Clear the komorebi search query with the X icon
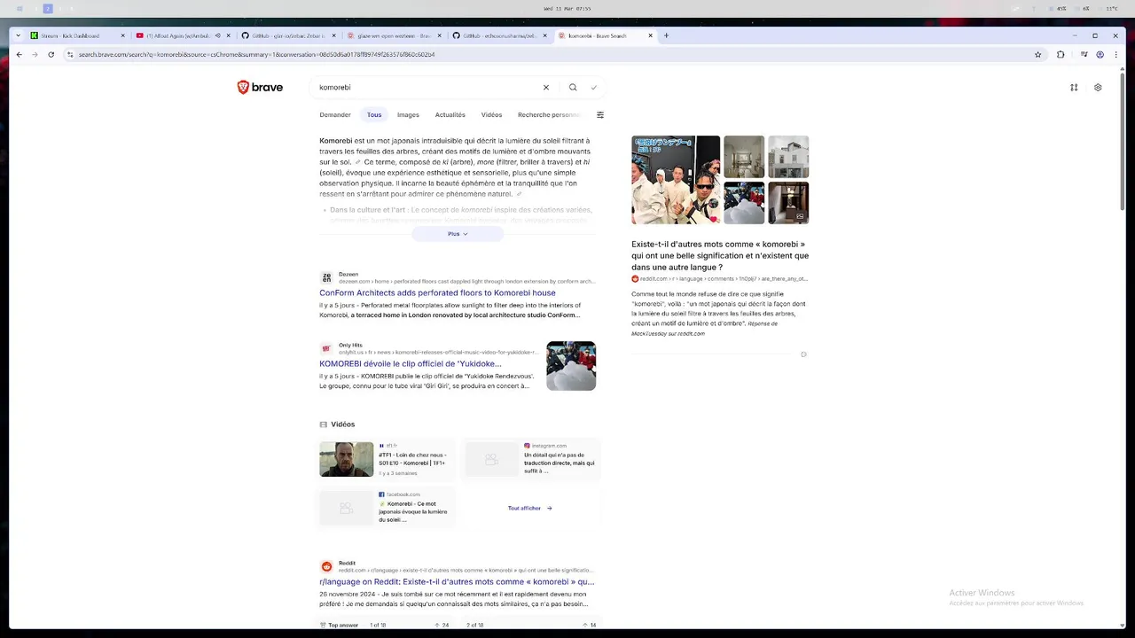This screenshot has height=638, width=1135. [546, 88]
